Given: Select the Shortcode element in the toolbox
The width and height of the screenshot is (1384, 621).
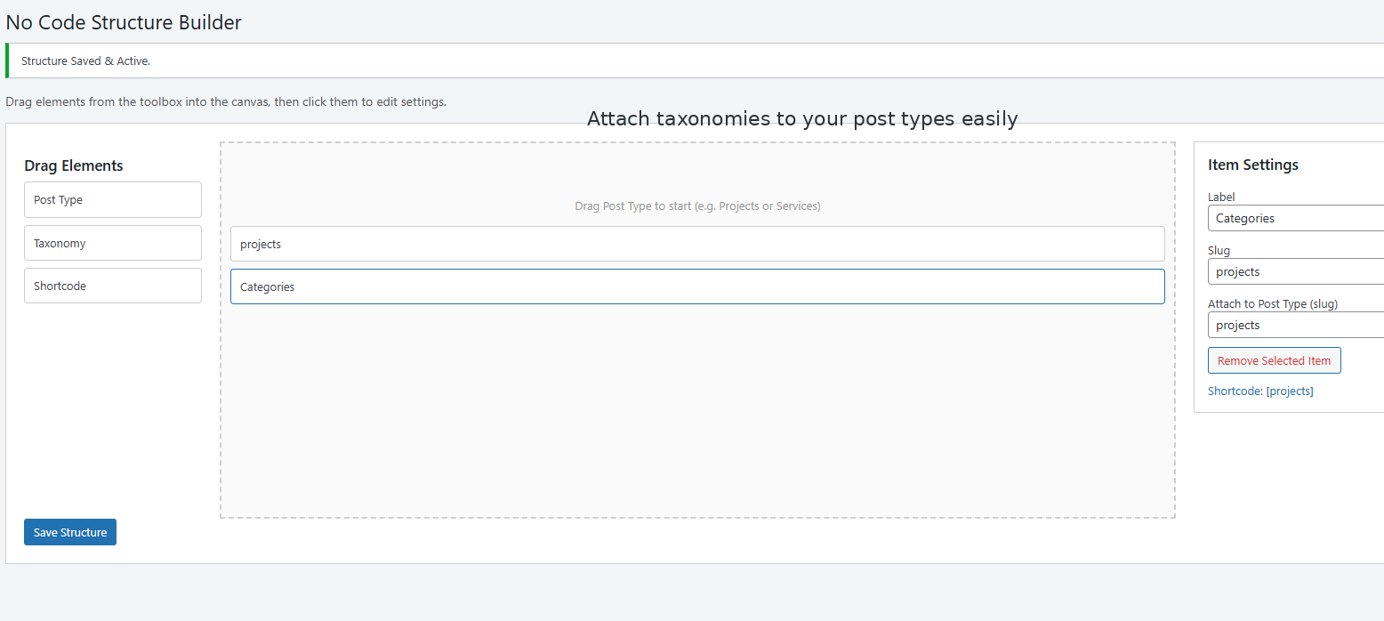Looking at the screenshot, I should (112, 285).
